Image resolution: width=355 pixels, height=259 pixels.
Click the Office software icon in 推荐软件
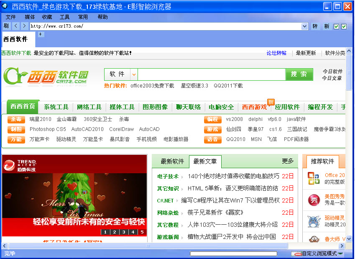pos(314,178)
